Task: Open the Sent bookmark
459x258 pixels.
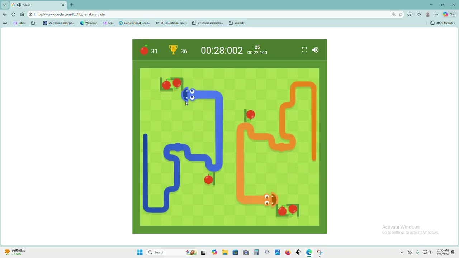Action: click(108, 23)
